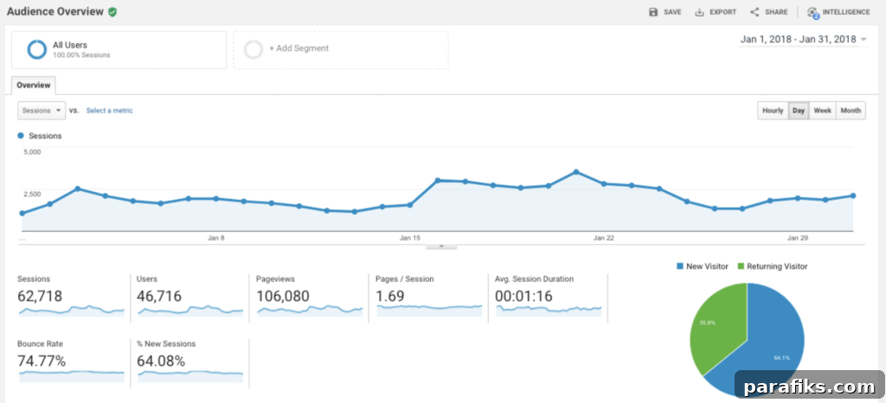Select the Week granularity
886x403 pixels.
point(822,111)
